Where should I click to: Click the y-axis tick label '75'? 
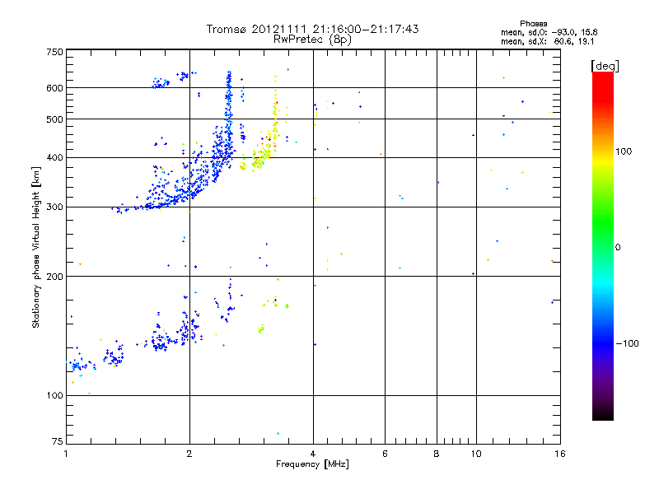pyautogui.click(x=58, y=441)
